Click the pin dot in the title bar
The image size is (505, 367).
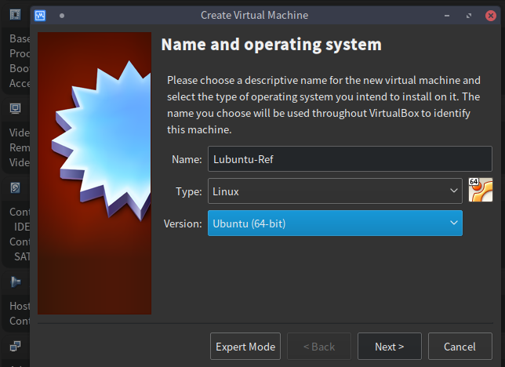(x=62, y=15)
